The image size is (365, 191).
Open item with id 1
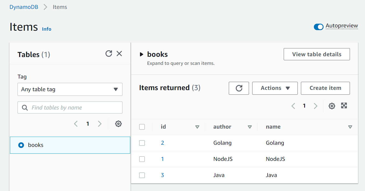[x=162, y=159]
